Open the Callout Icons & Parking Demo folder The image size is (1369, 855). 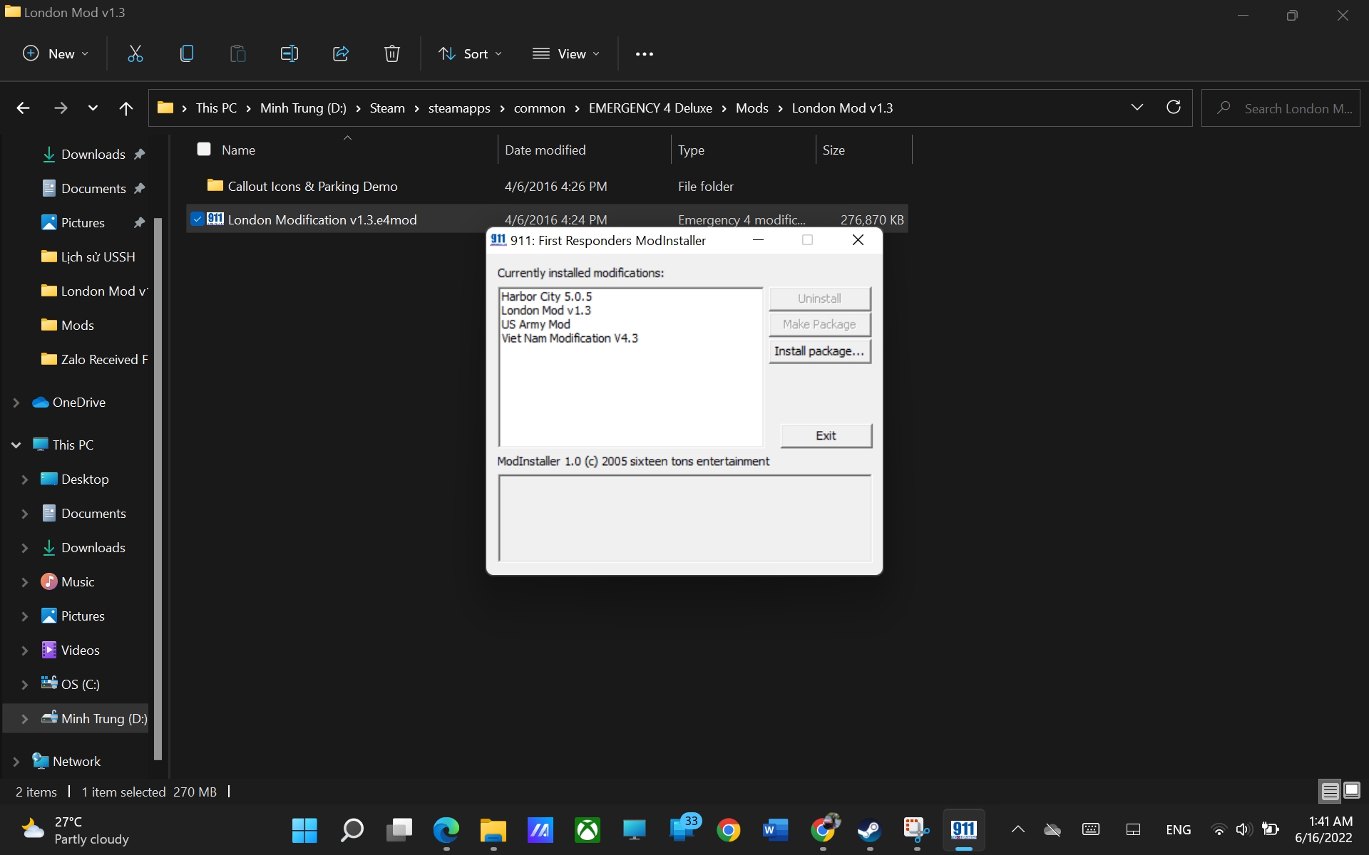[x=312, y=186]
